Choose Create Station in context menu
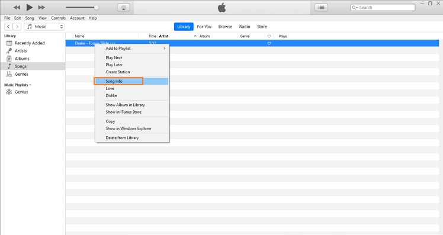 coord(132,72)
